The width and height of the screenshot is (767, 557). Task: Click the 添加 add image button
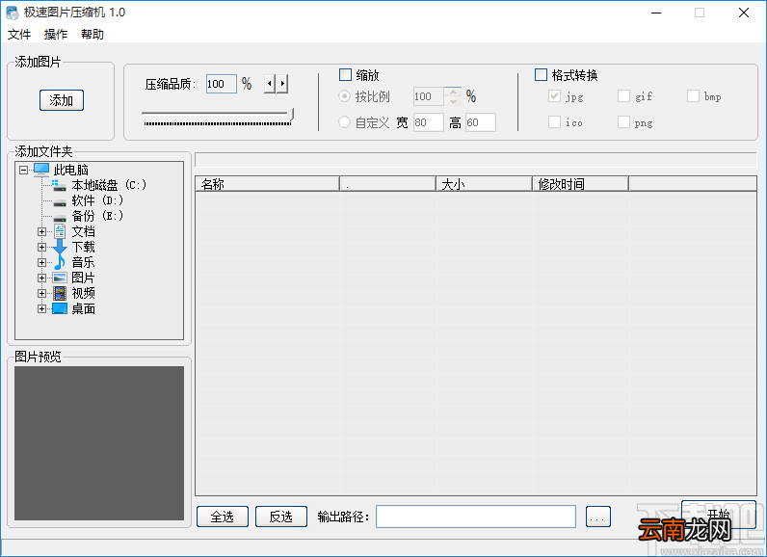[x=62, y=100]
